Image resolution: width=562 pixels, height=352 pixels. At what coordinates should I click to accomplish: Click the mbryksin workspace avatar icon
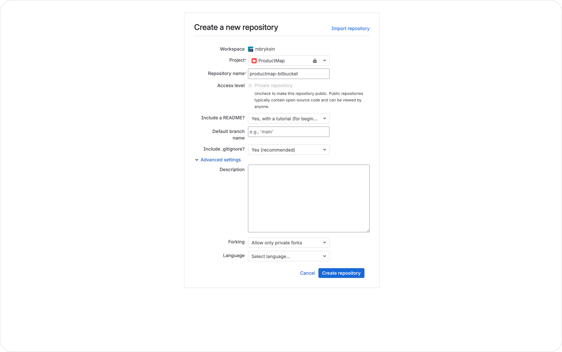[x=251, y=49]
